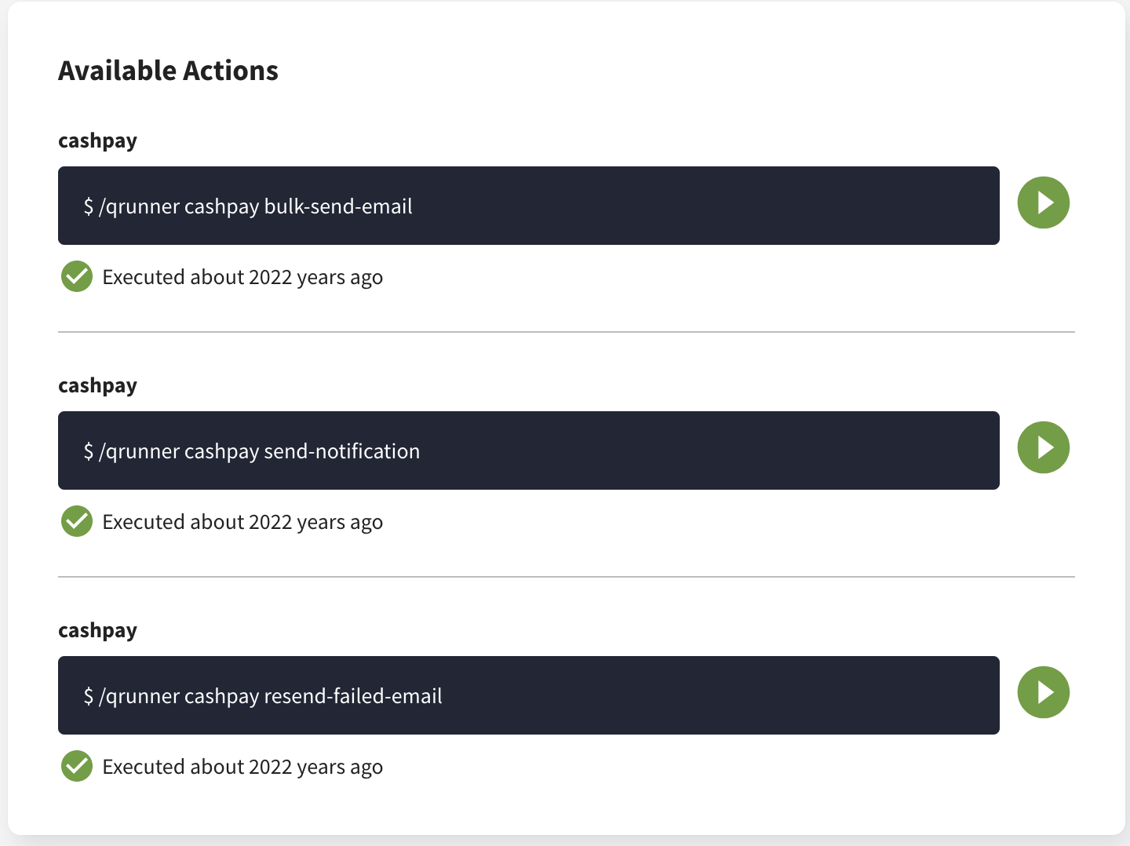This screenshot has height=846, width=1130.
Task: Click the divider line below the first action
Action: tap(567, 332)
